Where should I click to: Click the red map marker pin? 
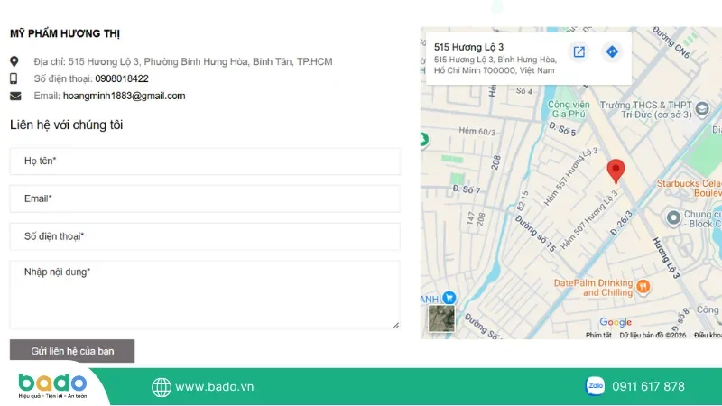point(616,171)
